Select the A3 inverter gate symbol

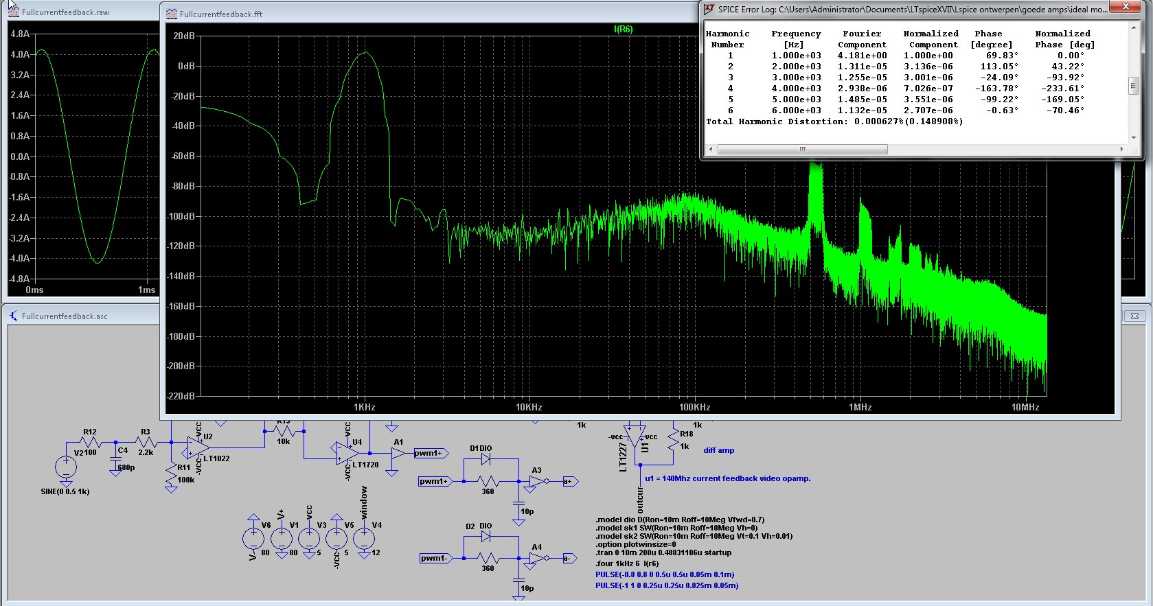click(540, 481)
